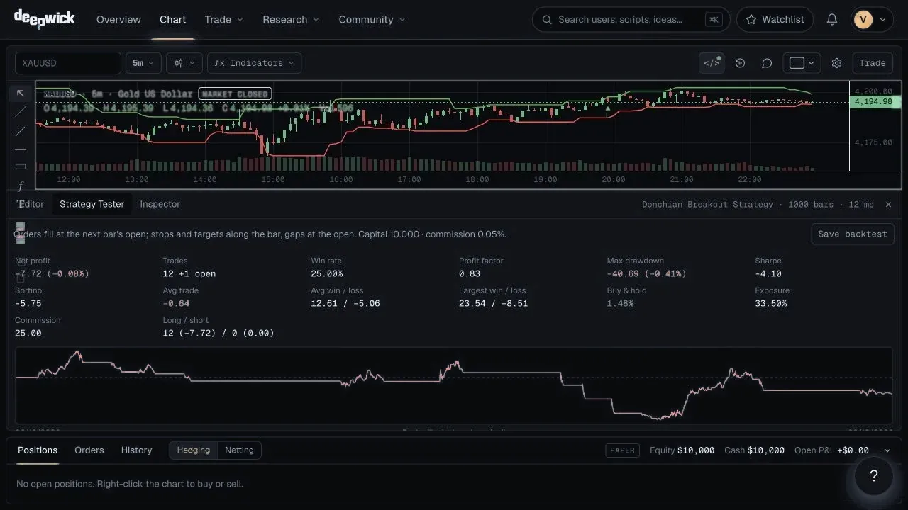
Task: Click the star icon in Watchlist
Action: (751, 20)
